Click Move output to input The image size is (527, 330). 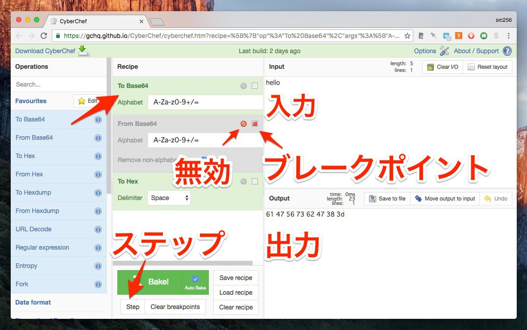coord(444,199)
